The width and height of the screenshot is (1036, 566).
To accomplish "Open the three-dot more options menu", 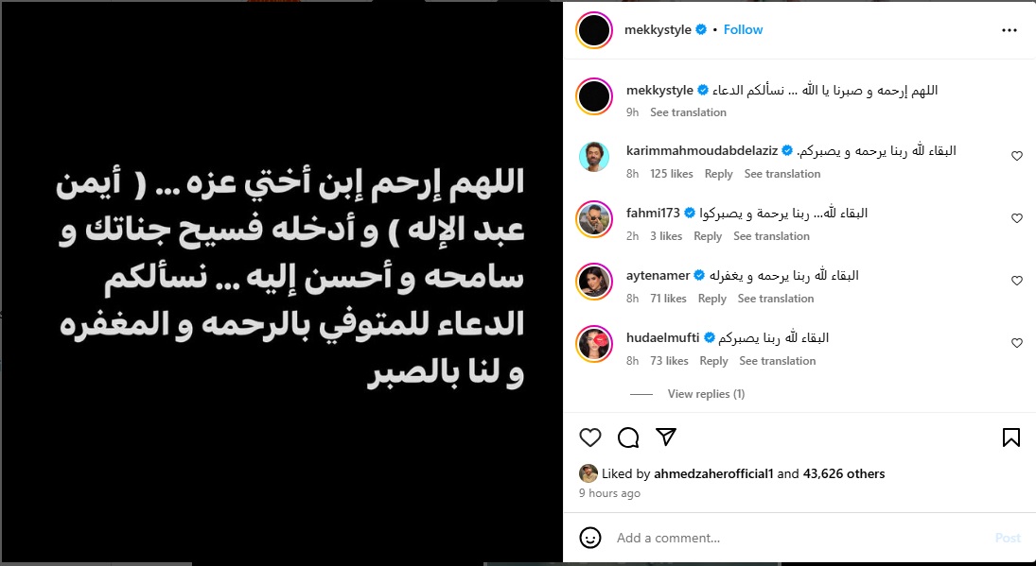I will [x=1009, y=30].
